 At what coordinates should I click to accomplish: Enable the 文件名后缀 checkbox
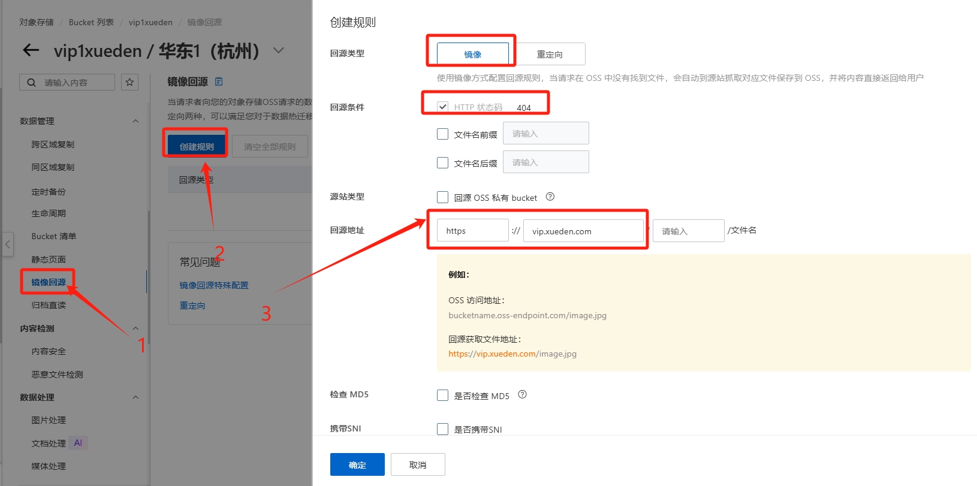pyautogui.click(x=442, y=163)
